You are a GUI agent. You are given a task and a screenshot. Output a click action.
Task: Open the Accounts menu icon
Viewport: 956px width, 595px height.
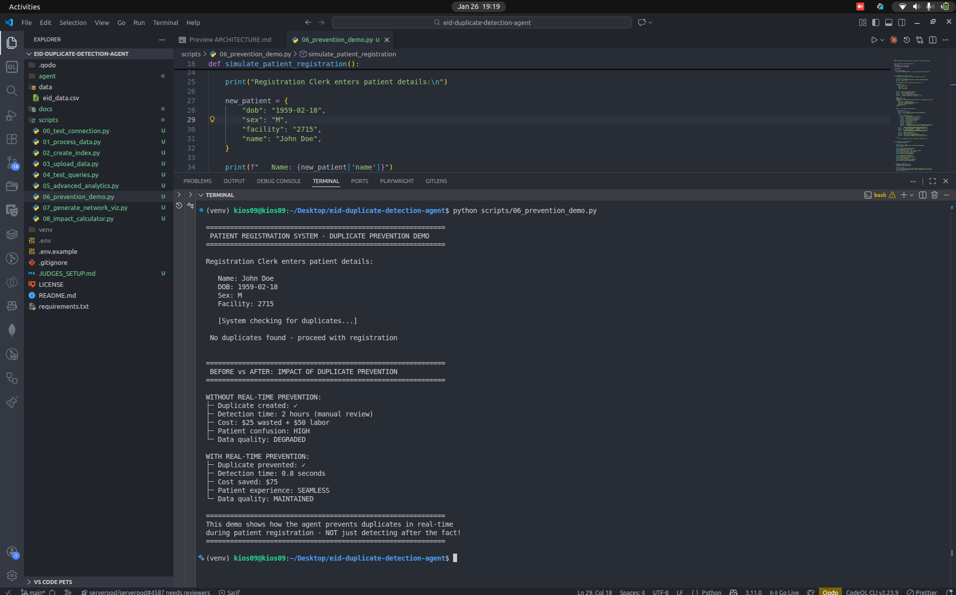coord(12,552)
